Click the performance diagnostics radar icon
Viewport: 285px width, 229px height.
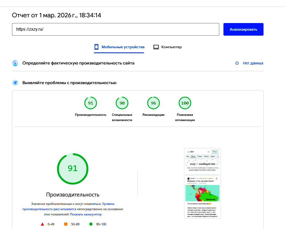tap(15, 83)
